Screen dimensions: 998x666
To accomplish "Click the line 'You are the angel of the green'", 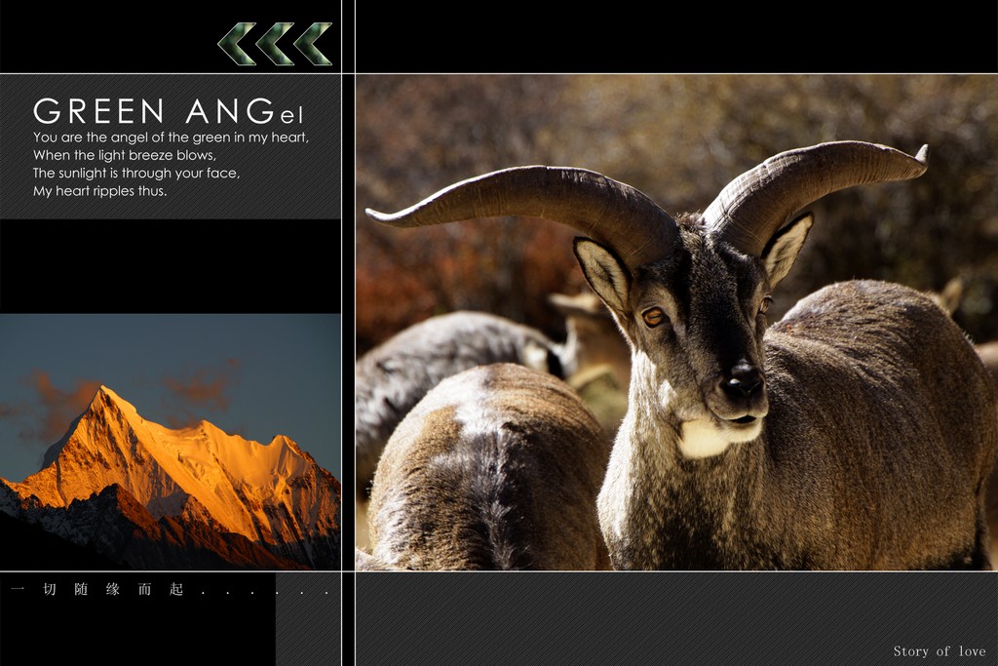I will click(171, 137).
